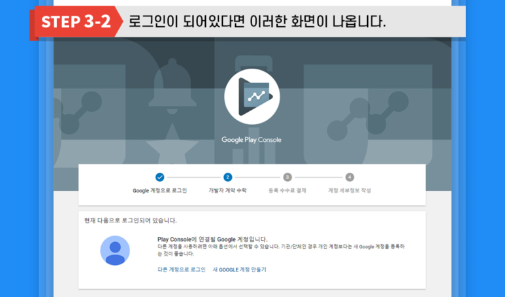Click the 'Google Play Console' title text
Image resolution: width=505 pixels, height=297 pixels.
click(252, 140)
